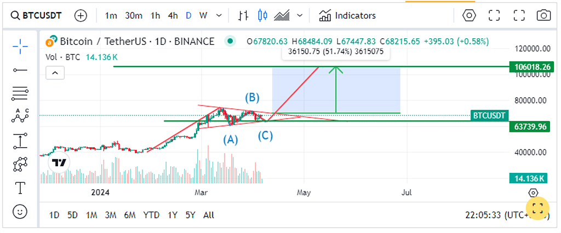Select the 4h timeframe
The image size is (561, 233).
click(x=173, y=15)
